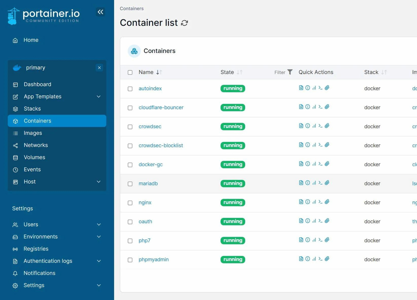Sort the table by Name column

[x=146, y=72]
